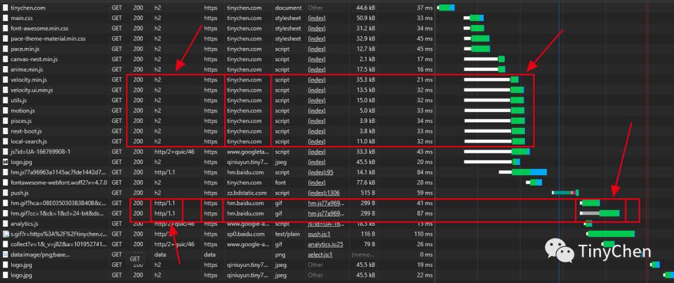Click the script icon beside anime.min.js
The image size is (674, 283).
click(5, 69)
